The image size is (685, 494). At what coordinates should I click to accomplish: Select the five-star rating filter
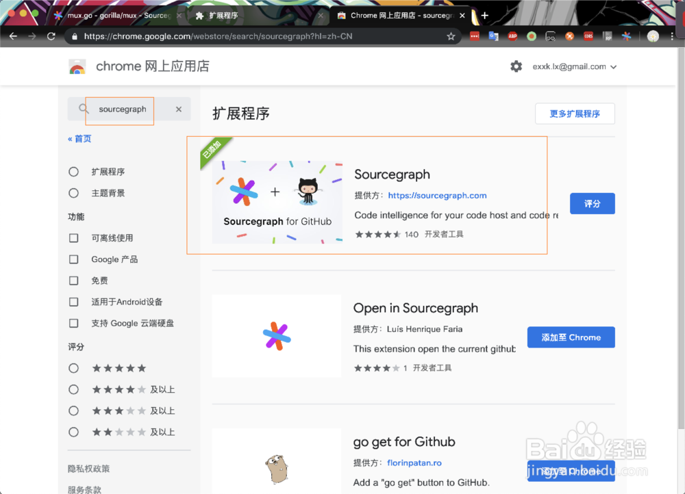tap(73, 368)
